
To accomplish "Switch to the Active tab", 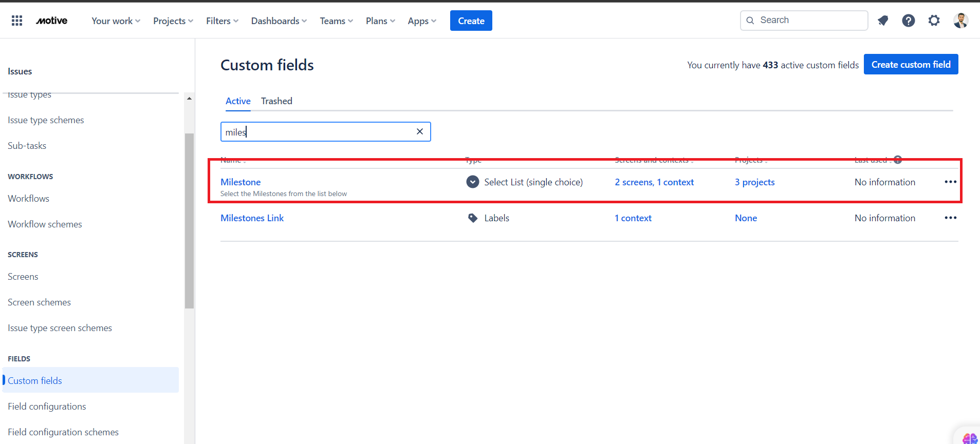I will [x=238, y=101].
